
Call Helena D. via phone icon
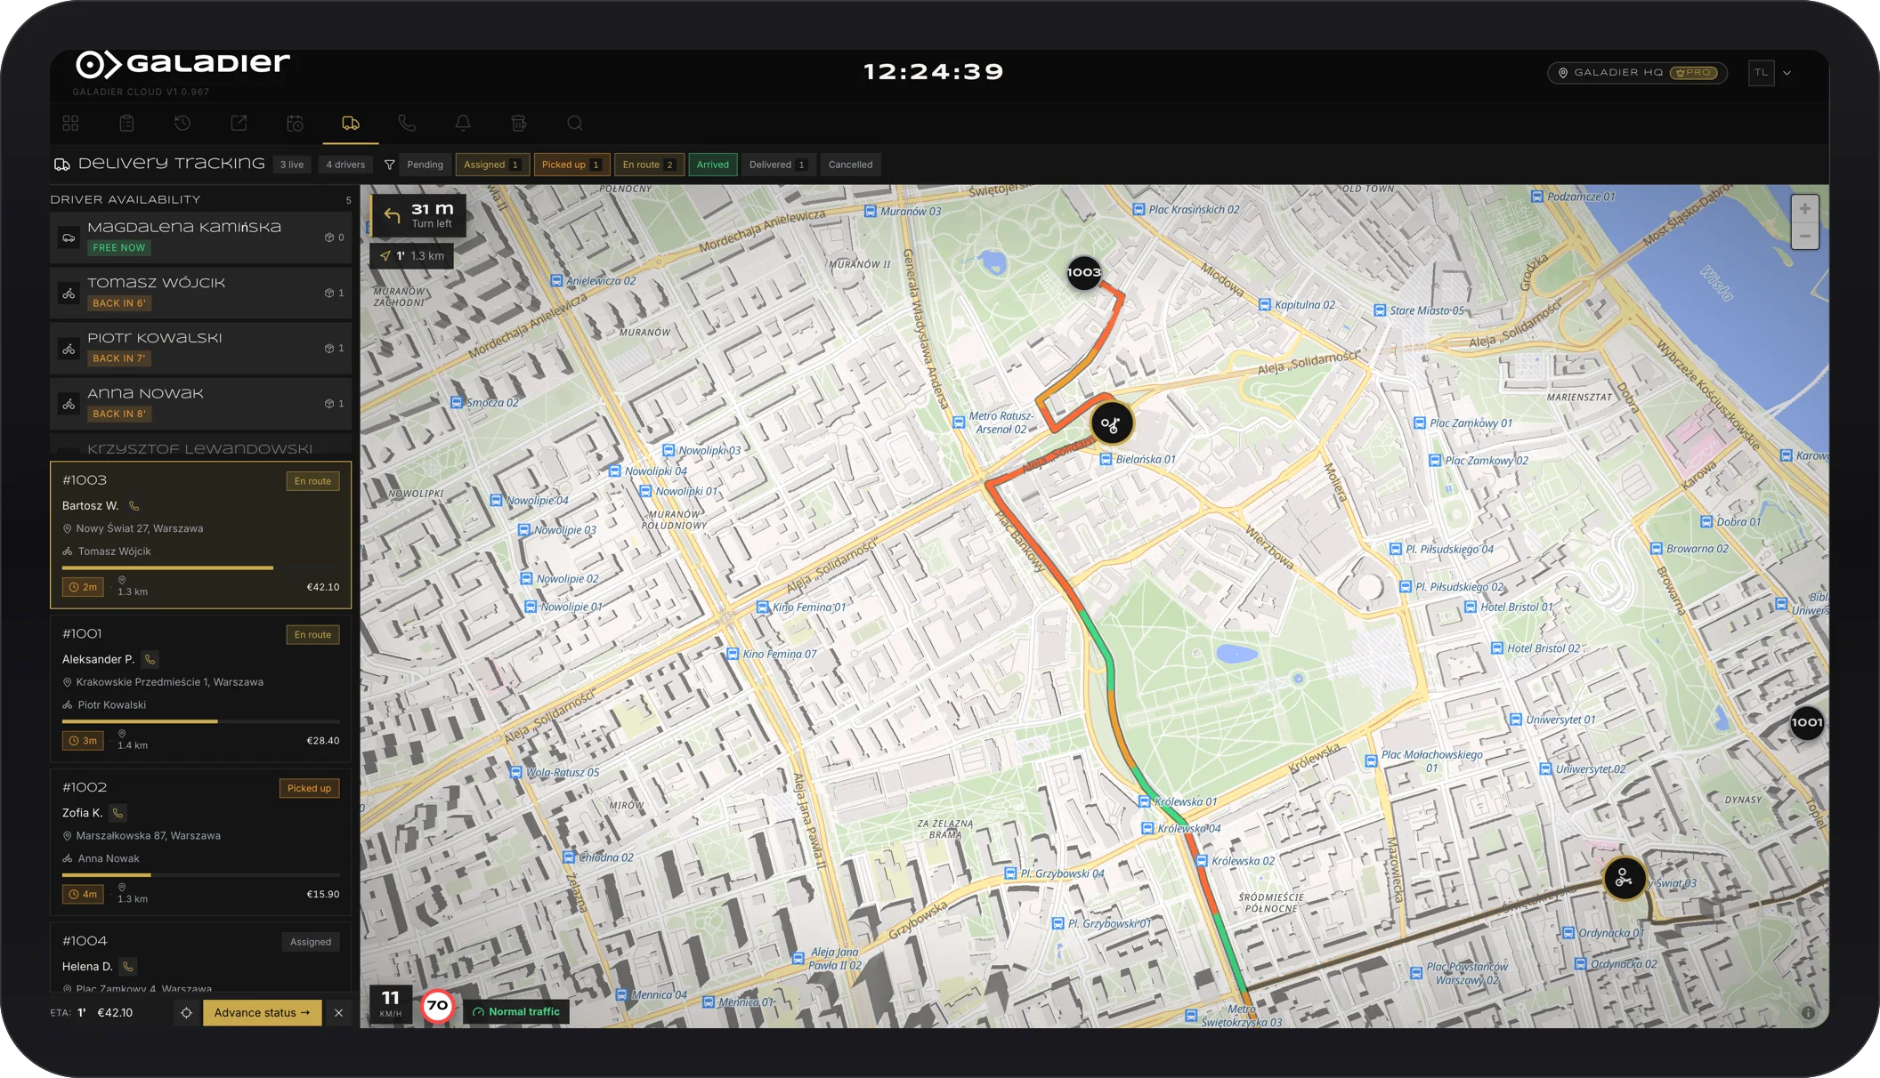tap(128, 967)
